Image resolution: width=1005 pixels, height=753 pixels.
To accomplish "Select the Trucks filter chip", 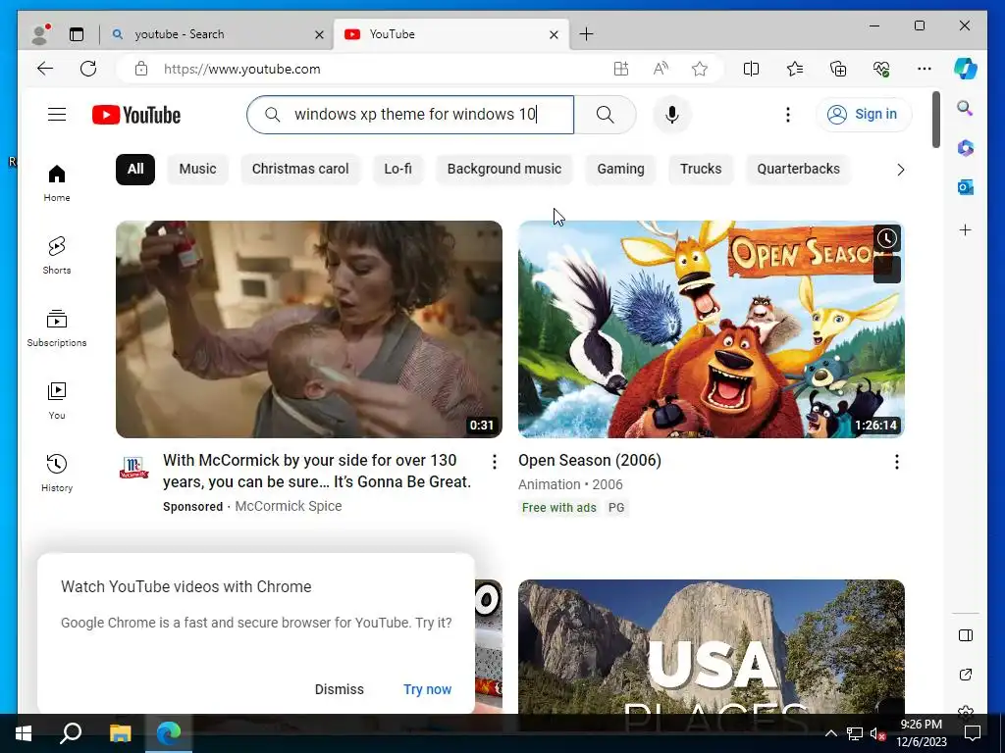I will tap(701, 169).
